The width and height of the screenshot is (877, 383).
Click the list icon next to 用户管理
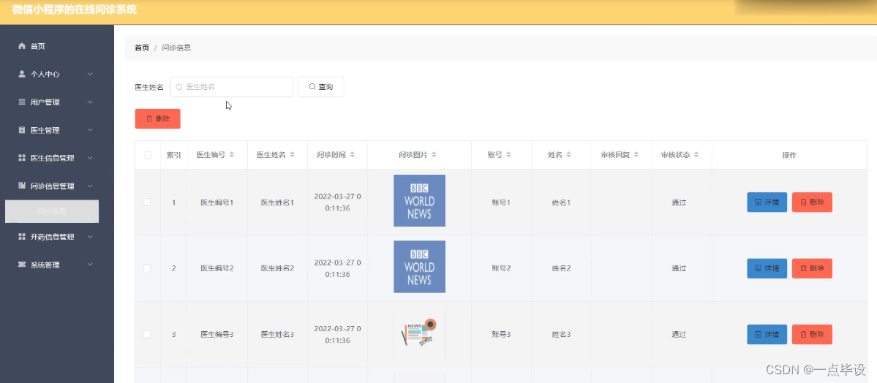point(22,102)
